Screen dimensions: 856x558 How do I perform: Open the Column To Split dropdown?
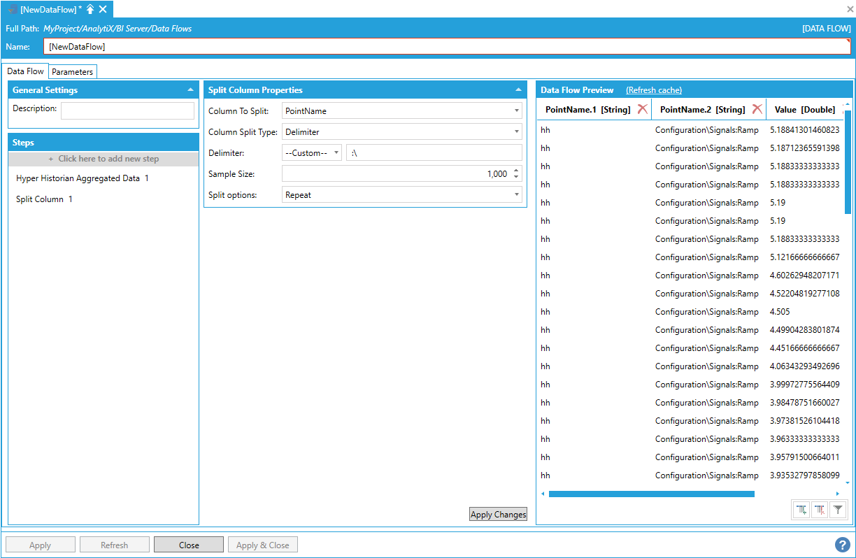[516, 111]
